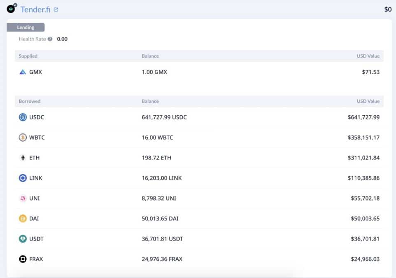Click the Health Rate help icon
Screen dimensions: 396x278
pos(50,39)
